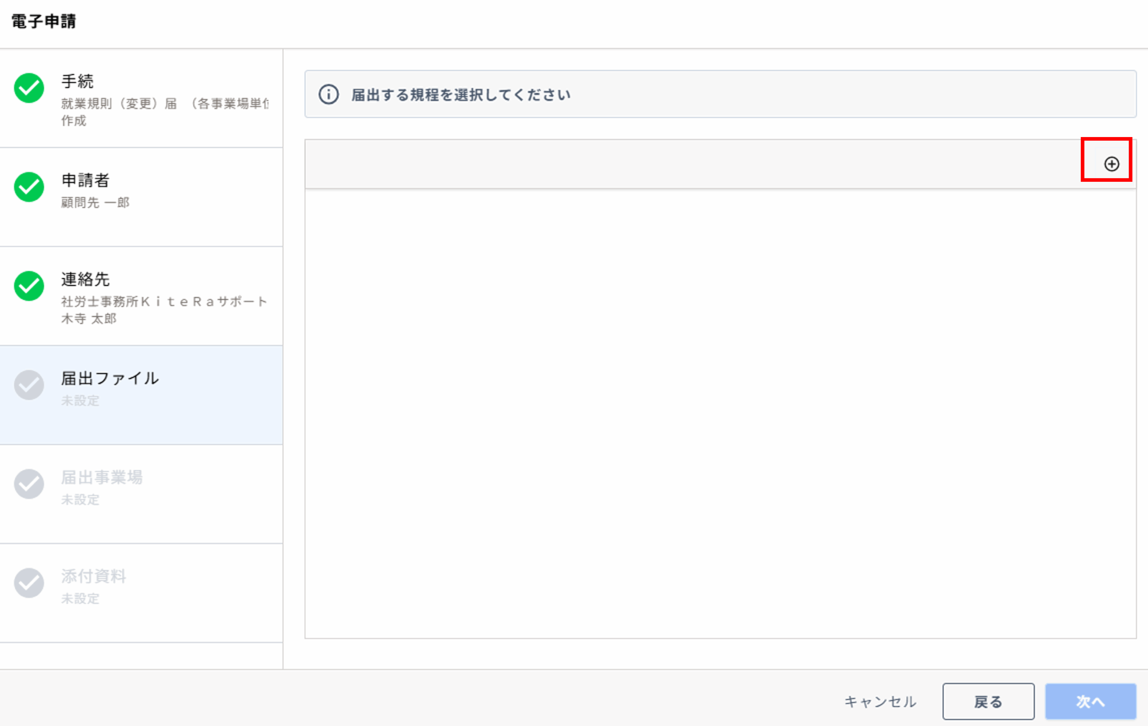Click the plus icon to add a regulation
The image size is (1148, 726).
[1111, 164]
